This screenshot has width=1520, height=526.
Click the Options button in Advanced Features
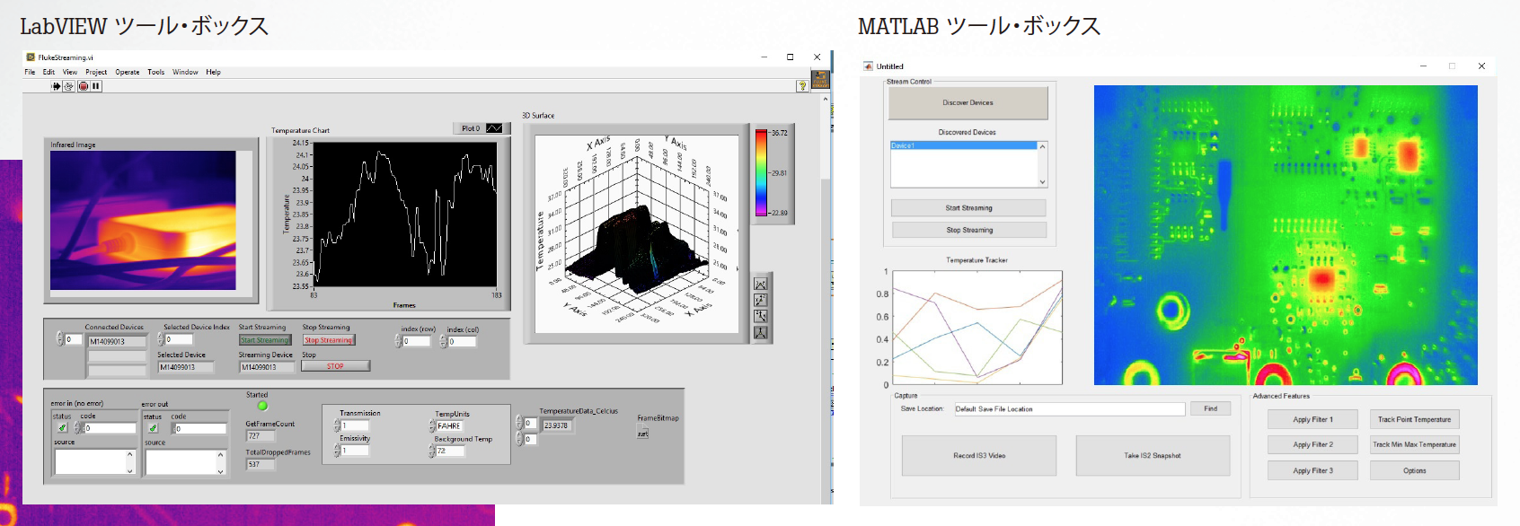[1414, 470]
